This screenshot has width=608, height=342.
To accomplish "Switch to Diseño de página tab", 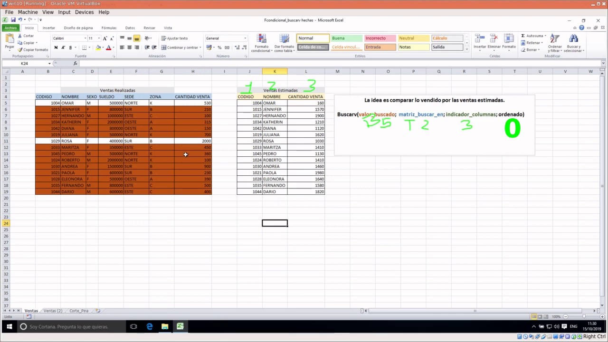I will pos(78,28).
